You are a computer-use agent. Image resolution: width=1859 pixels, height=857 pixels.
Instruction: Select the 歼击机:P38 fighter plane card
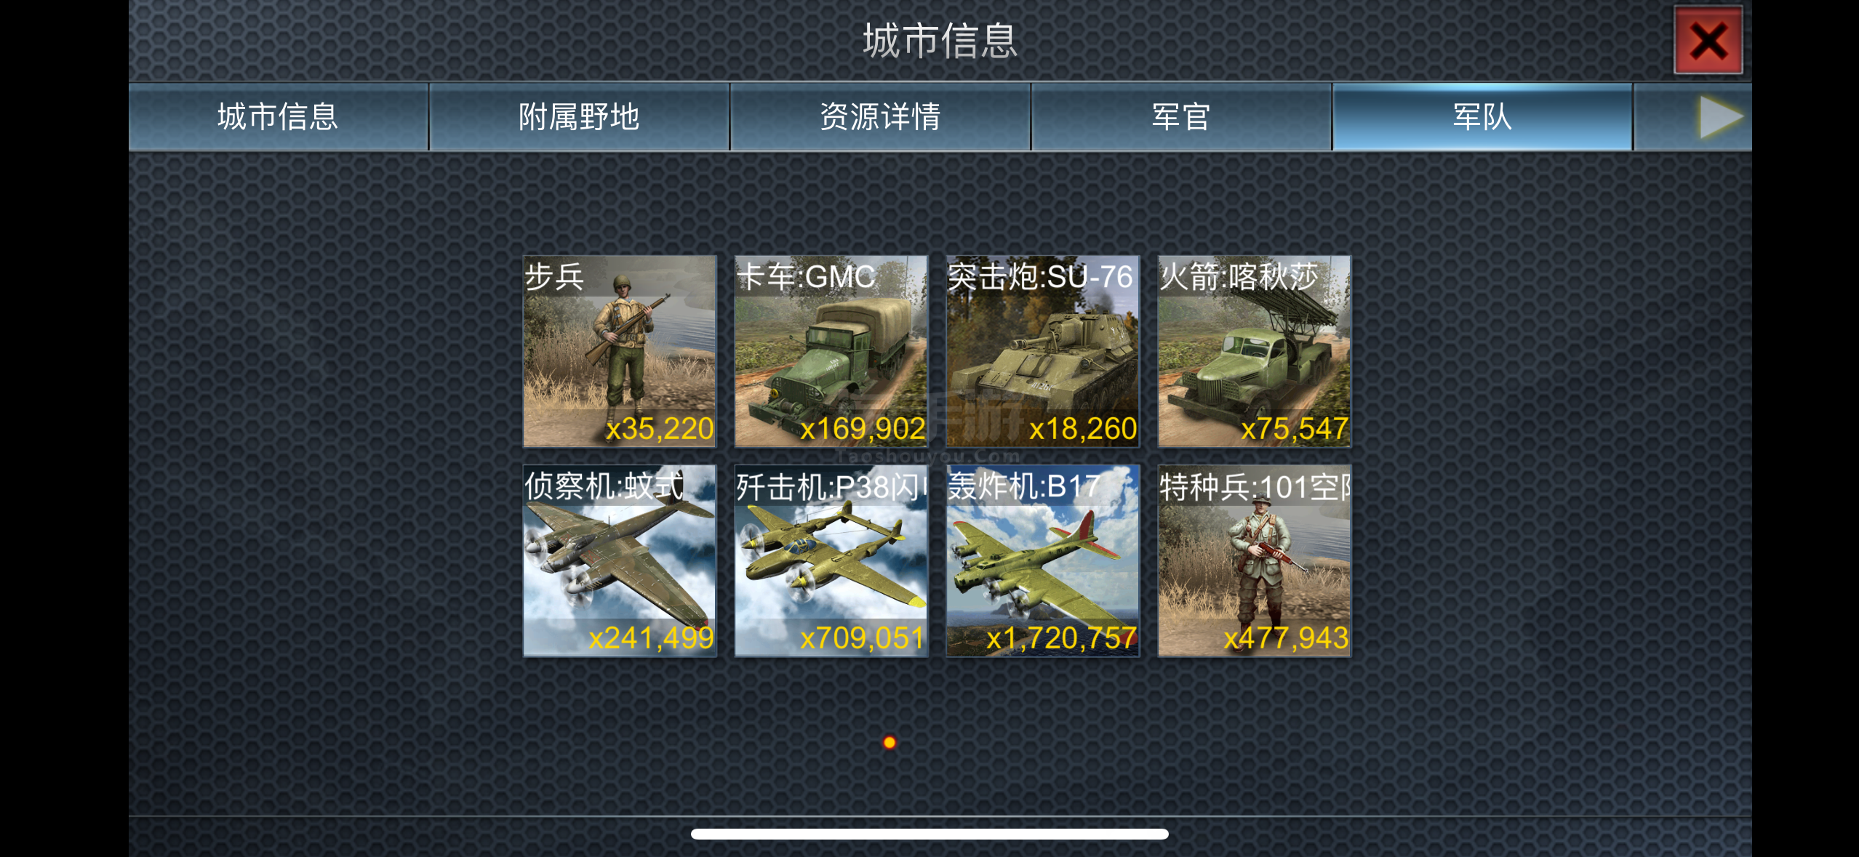pyautogui.click(x=831, y=560)
